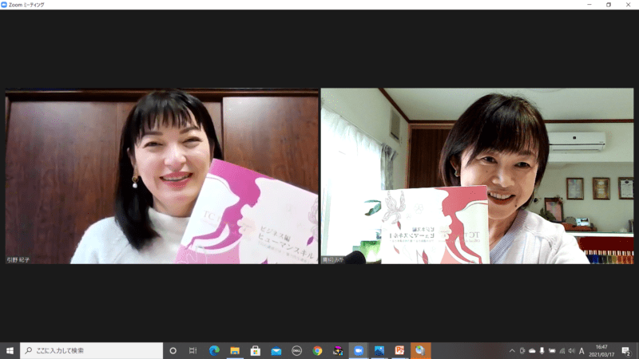Open the Mail app in the taskbar
This screenshot has height=359, width=639.
click(276, 350)
